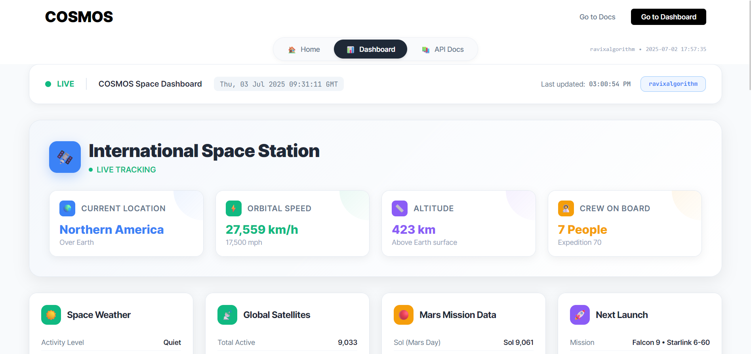
Task: Click the Northern America location value
Action: click(x=112, y=229)
